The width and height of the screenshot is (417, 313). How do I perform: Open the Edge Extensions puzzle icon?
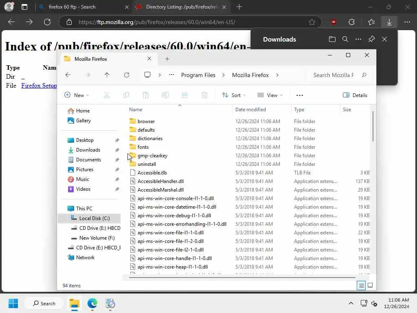351,22
